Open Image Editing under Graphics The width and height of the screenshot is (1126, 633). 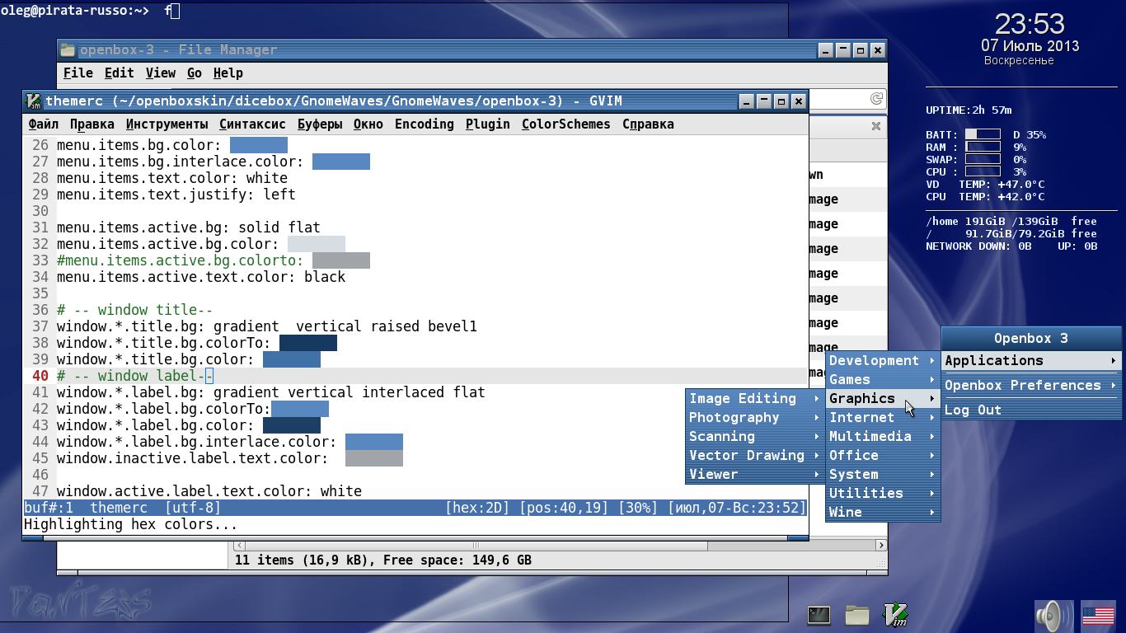tap(755, 399)
